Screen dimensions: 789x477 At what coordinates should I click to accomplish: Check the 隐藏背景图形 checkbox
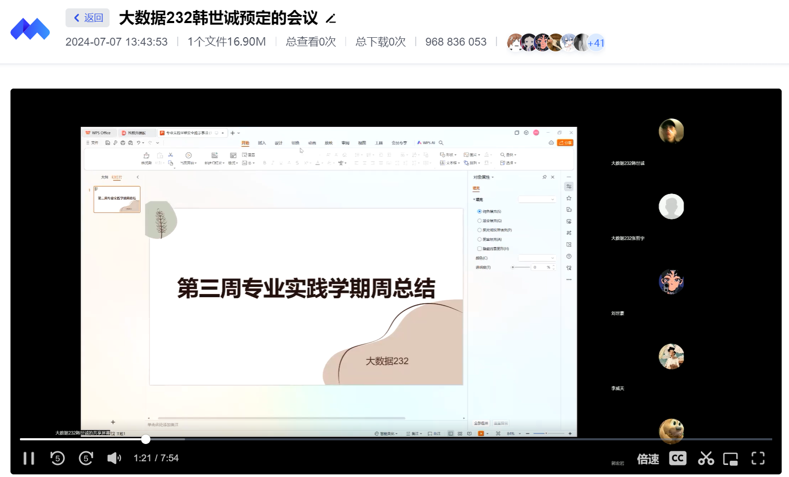point(479,248)
